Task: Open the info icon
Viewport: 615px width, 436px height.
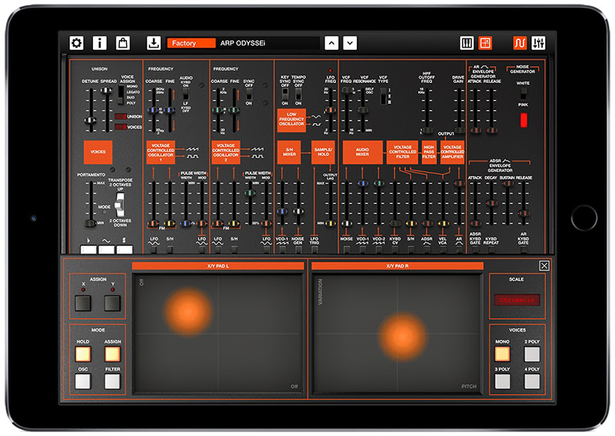Action: tap(100, 43)
